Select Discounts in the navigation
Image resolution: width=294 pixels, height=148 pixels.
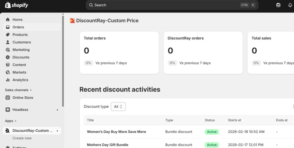32,57
